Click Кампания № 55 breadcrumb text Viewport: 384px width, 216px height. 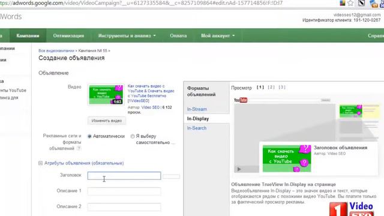pos(93,50)
